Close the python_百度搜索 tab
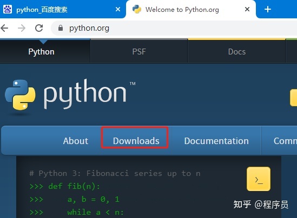The height and width of the screenshot is (218, 297). (x=118, y=9)
